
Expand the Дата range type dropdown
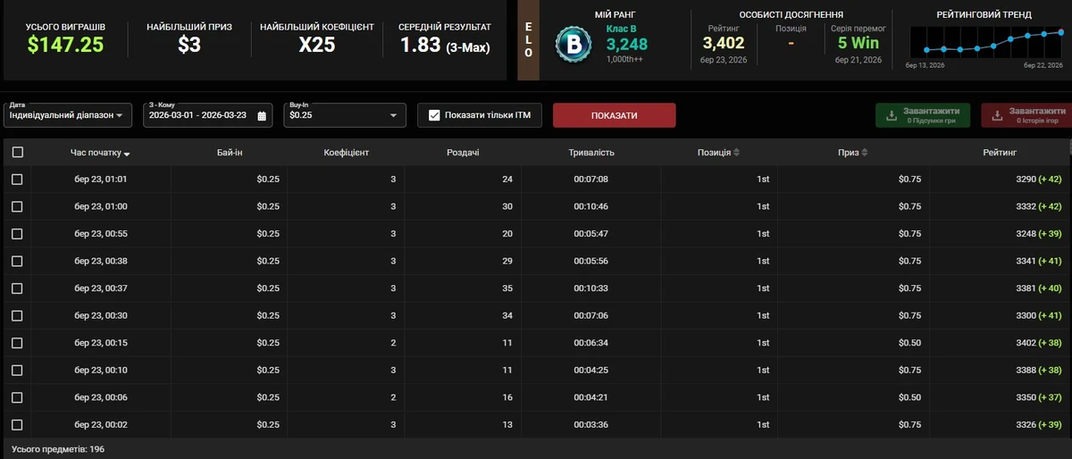point(68,115)
